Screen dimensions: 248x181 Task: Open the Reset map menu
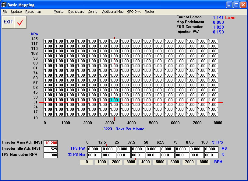33,12
